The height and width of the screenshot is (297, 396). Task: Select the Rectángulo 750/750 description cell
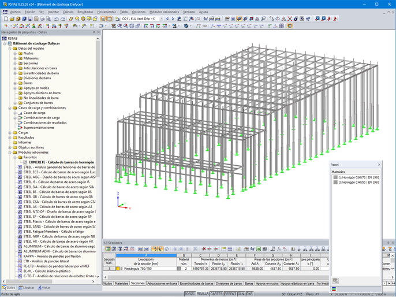tap(146, 269)
